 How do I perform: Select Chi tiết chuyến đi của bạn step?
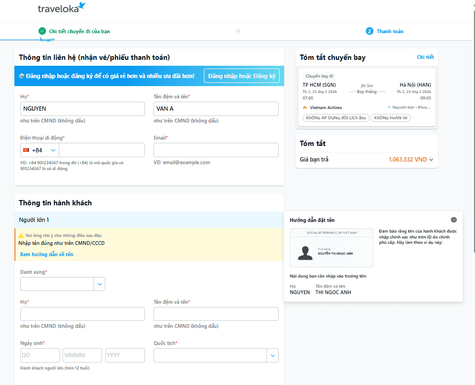pos(79,32)
